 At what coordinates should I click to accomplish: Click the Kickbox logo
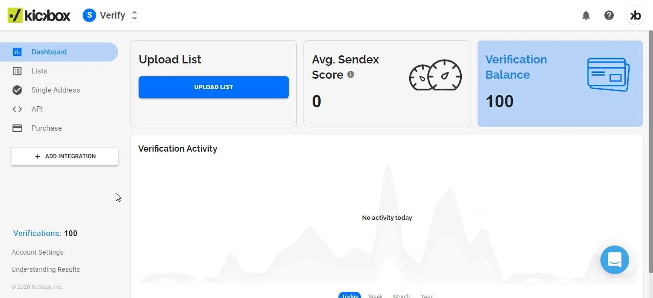39,15
